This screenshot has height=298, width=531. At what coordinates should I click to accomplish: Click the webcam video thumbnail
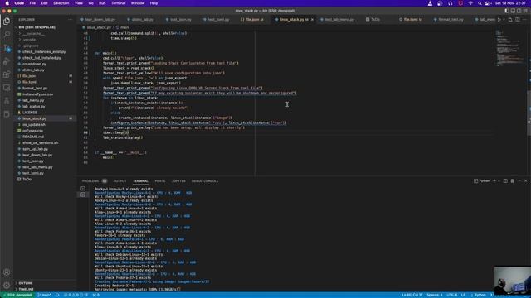(513, 280)
